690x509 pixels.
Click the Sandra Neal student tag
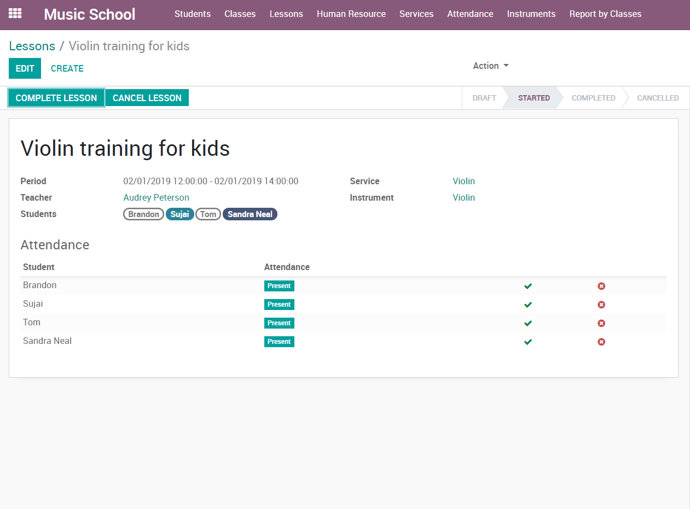pos(250,214)
